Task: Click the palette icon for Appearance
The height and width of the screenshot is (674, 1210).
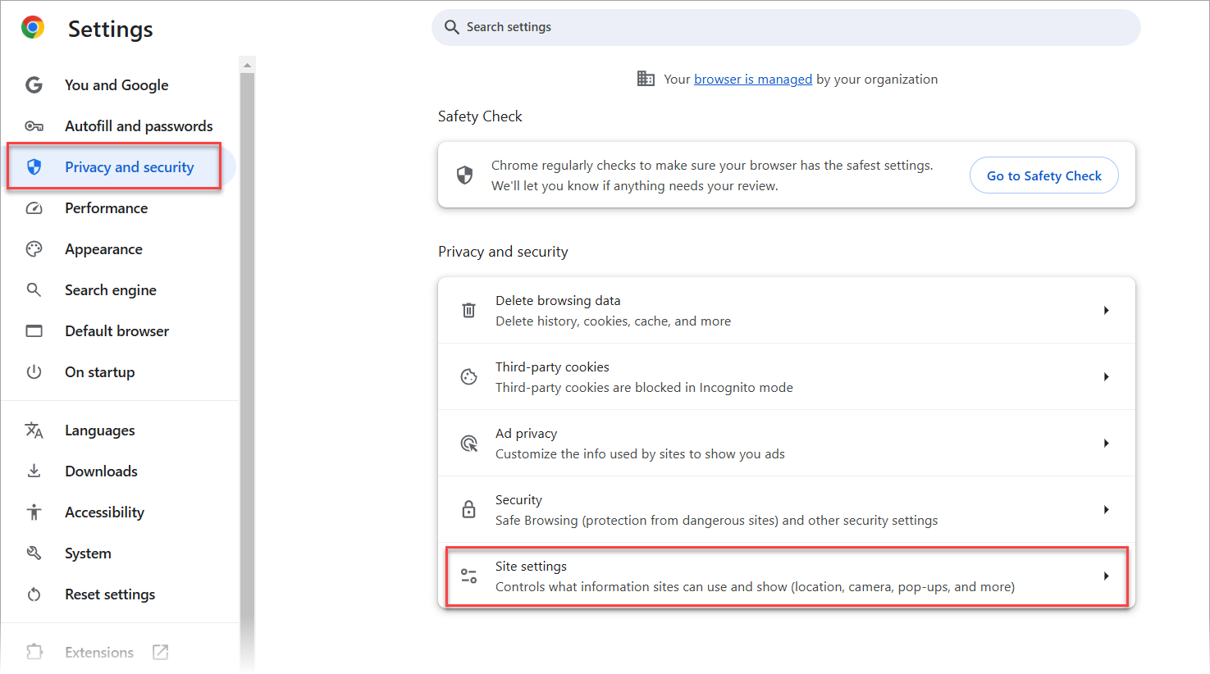Action: [34, 249]
